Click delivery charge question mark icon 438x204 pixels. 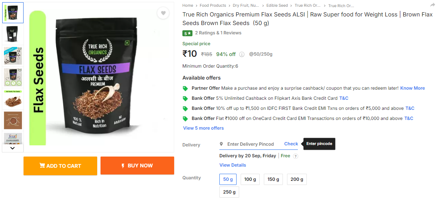pos(296,156)
